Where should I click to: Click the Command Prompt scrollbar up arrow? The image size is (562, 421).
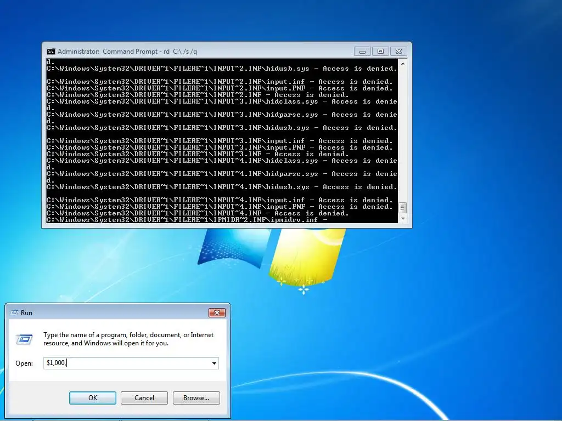[x=403, y=64]
